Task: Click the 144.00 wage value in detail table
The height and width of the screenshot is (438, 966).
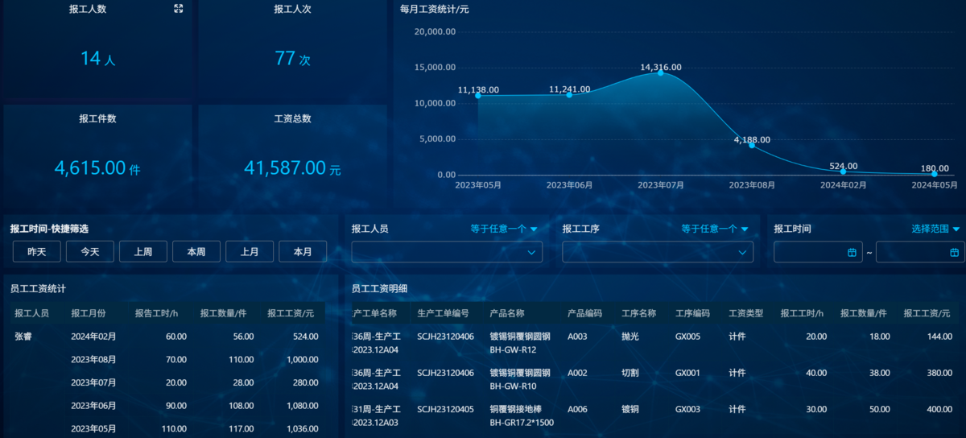Action: (939, 336)
